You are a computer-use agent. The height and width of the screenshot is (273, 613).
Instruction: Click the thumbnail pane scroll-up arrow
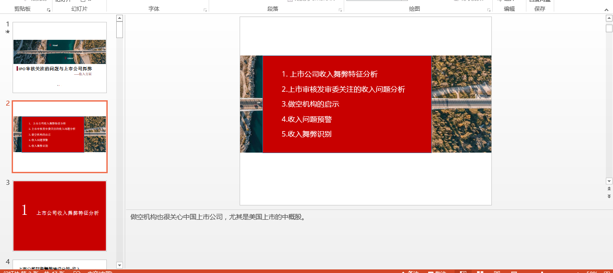[x=119, y=18]
